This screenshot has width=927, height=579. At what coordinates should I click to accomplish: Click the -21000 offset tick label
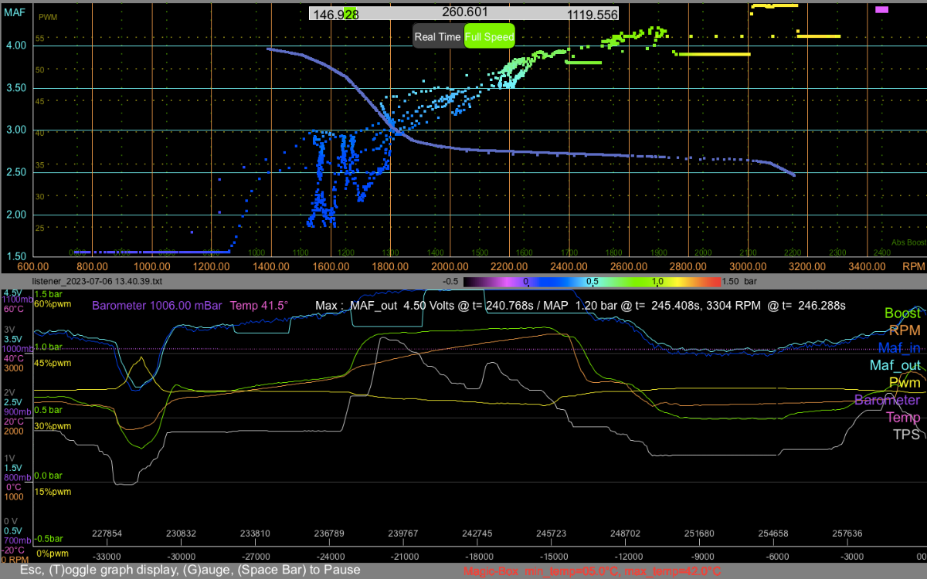tap(405, 557)
